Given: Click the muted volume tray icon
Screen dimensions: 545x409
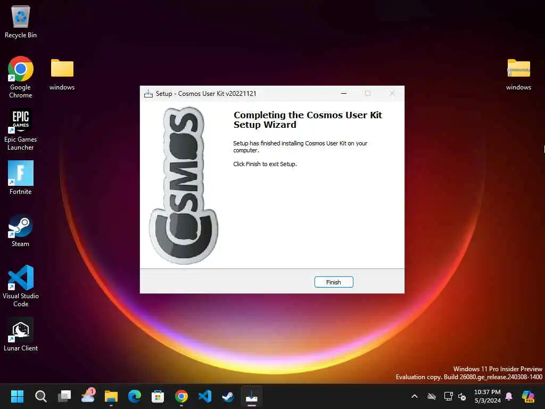Looking at the screenshot, I should point(463,396).
